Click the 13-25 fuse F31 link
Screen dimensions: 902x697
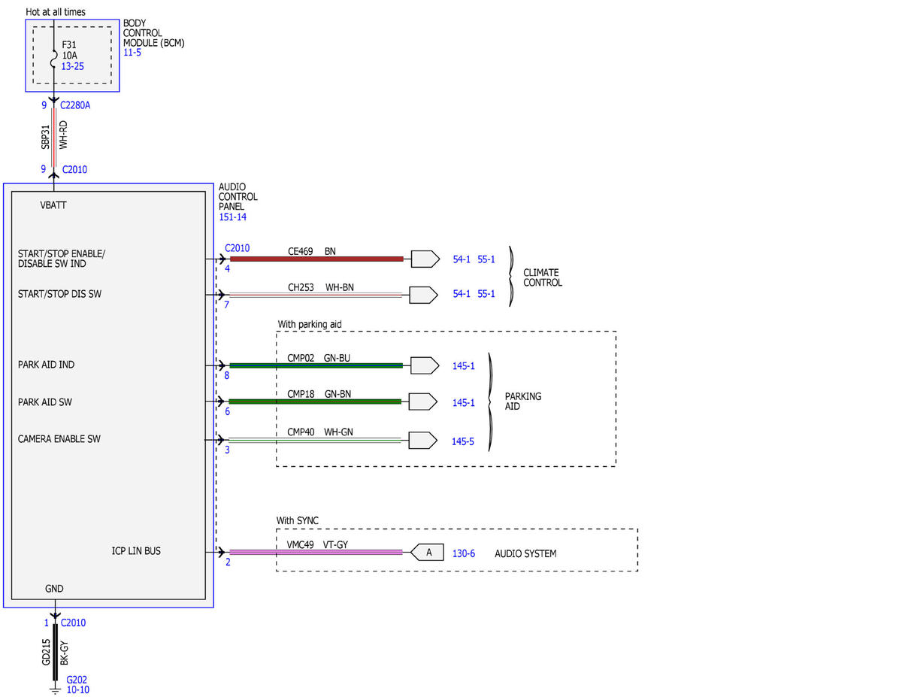73,67
